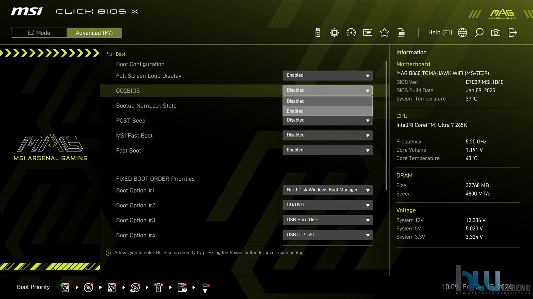Click the Boot Configuration heading
Viewport: 533px width, 299px height.
coord(140,64)
